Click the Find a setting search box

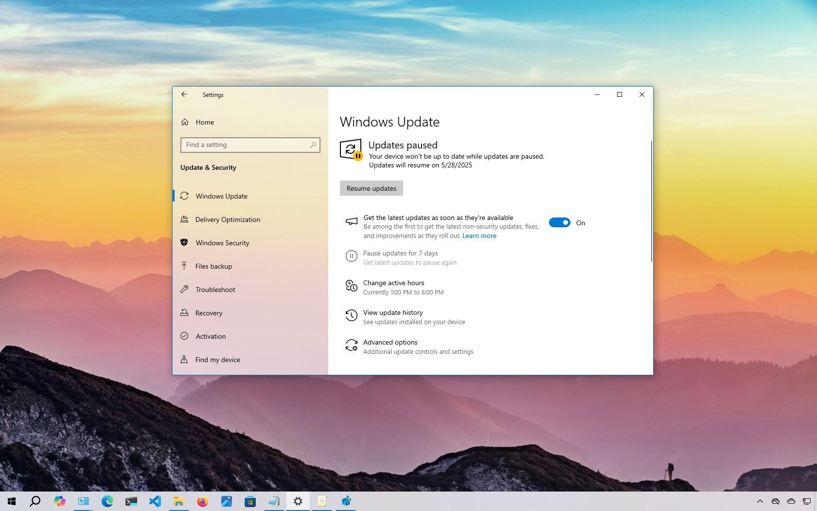250,145
